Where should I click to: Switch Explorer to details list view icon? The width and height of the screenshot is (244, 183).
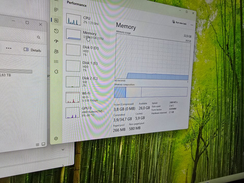pyautogui.click(x=37, y=145)
